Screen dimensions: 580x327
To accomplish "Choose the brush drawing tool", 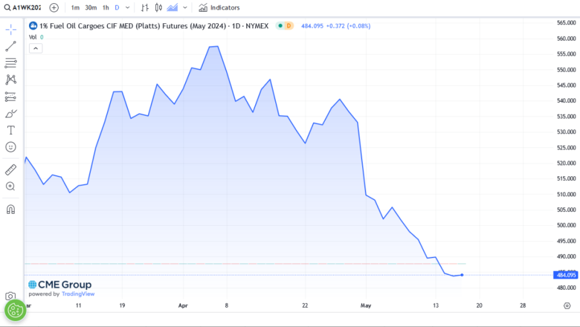I will click(11, 113).
